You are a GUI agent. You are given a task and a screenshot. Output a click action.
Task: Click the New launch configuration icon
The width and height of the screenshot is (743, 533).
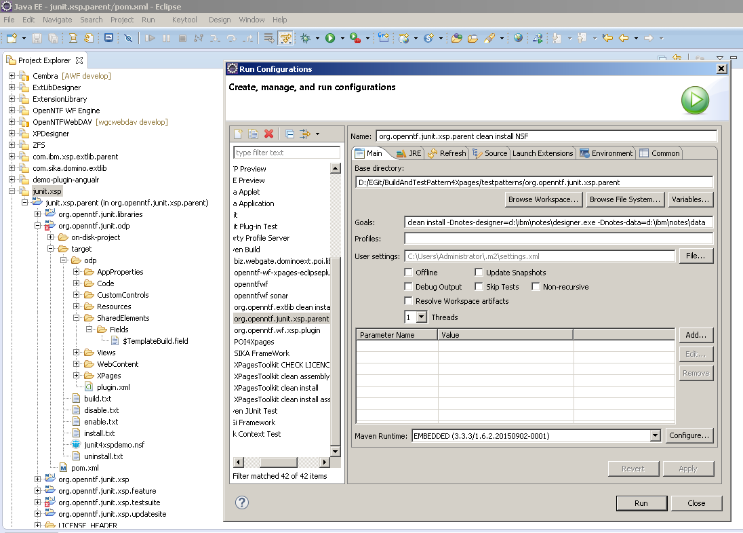238,134
